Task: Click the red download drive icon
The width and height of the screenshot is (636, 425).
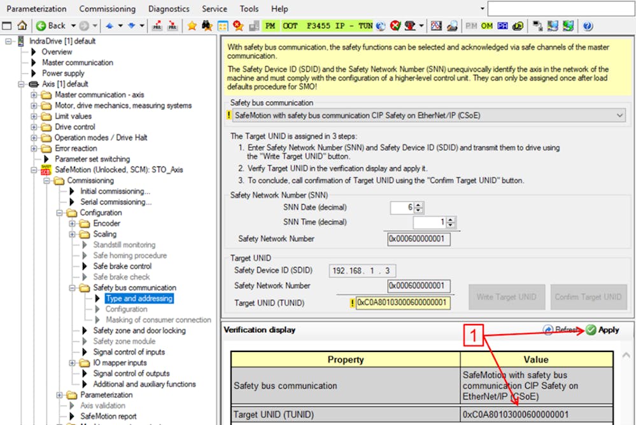Action: pos(410,26)
